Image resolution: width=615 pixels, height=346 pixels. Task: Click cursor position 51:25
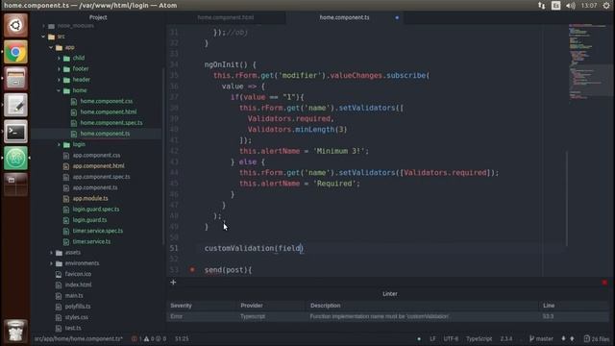[x=182, y=338]
